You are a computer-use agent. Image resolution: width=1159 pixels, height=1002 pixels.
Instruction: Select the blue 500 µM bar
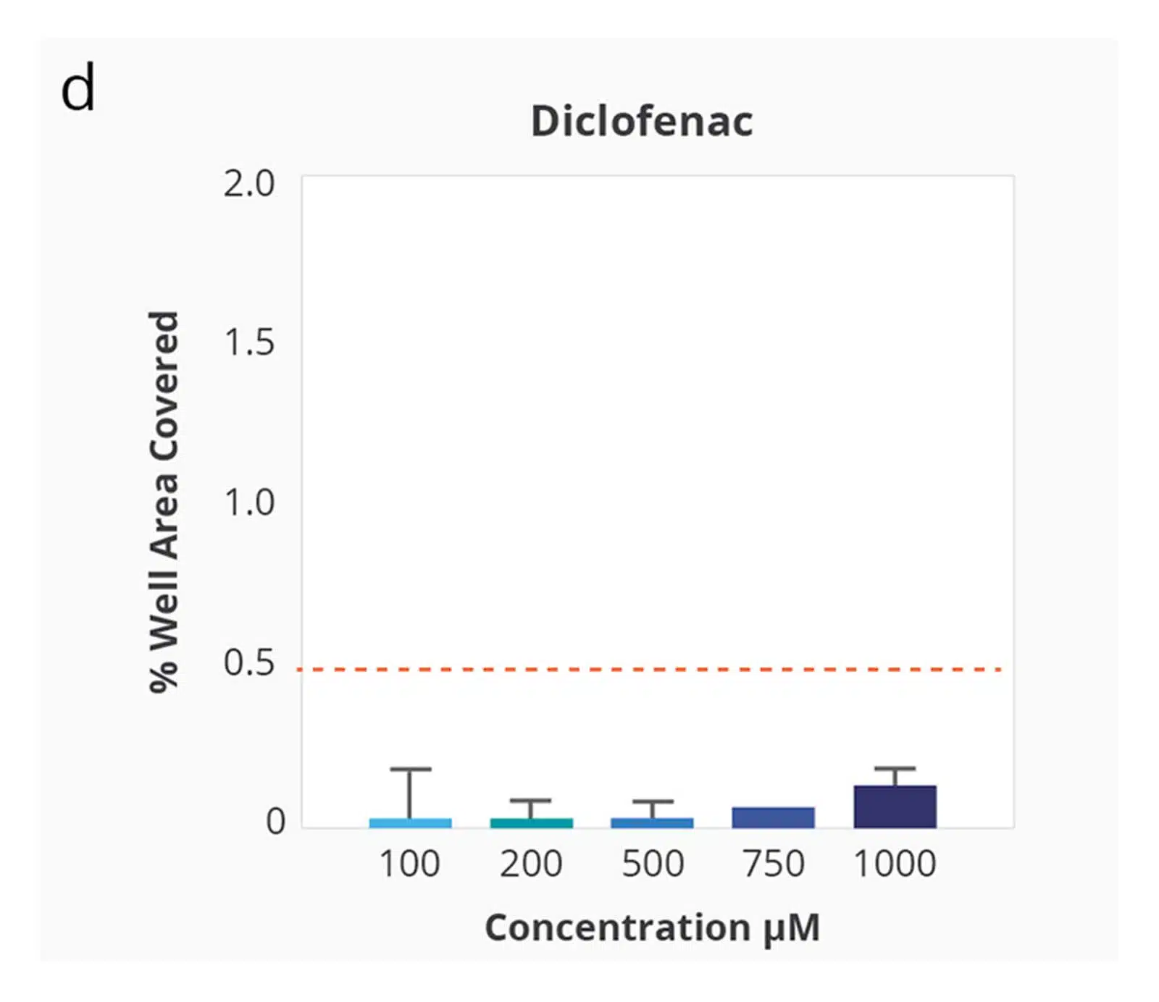652,823
